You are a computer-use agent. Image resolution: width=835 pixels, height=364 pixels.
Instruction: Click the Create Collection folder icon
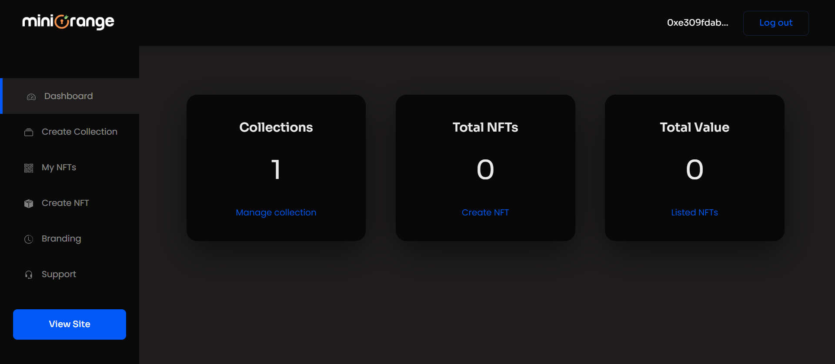29,132
